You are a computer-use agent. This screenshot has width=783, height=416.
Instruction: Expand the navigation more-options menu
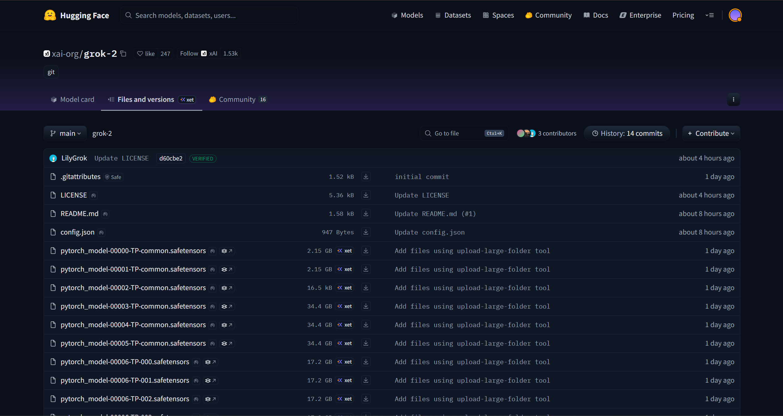[709, 15]
